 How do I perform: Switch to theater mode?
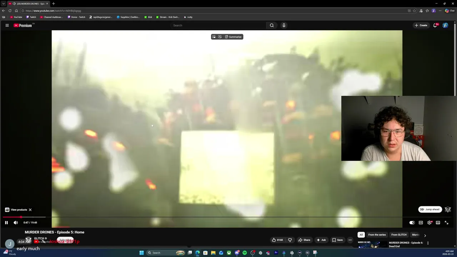click(438, 223)
